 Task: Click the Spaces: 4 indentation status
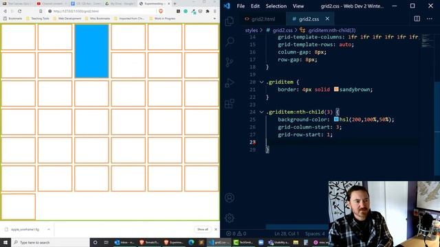[315, 233]
